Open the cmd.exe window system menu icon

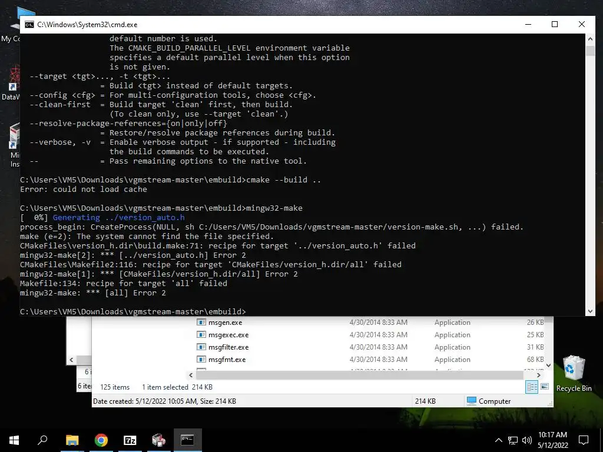point(29,25)
